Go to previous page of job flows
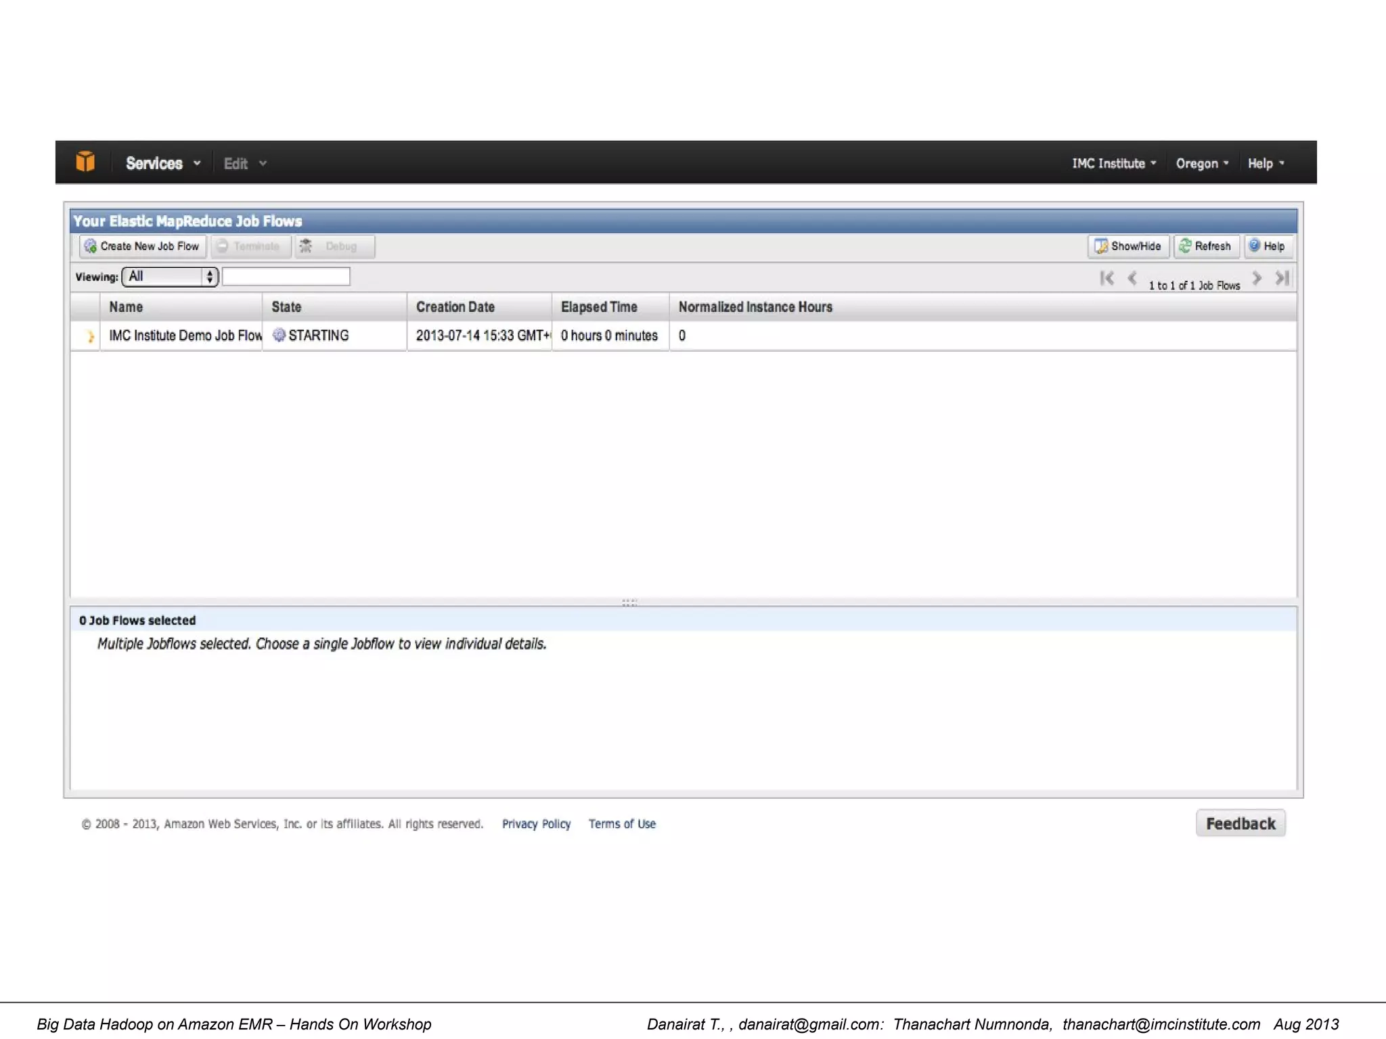Screen dimensions: 1386x1039 (x=1132, y=278)
